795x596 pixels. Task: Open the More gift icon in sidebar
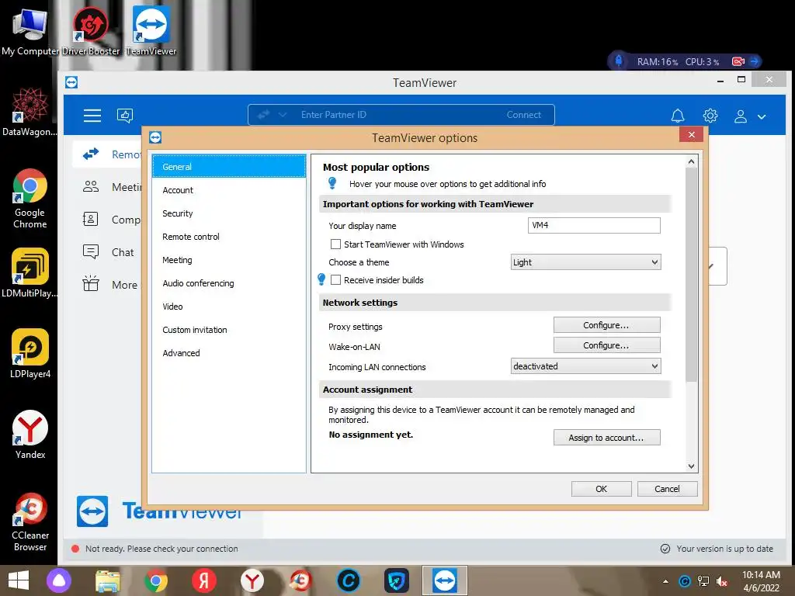pyautogui.click(x=91, y=283)
